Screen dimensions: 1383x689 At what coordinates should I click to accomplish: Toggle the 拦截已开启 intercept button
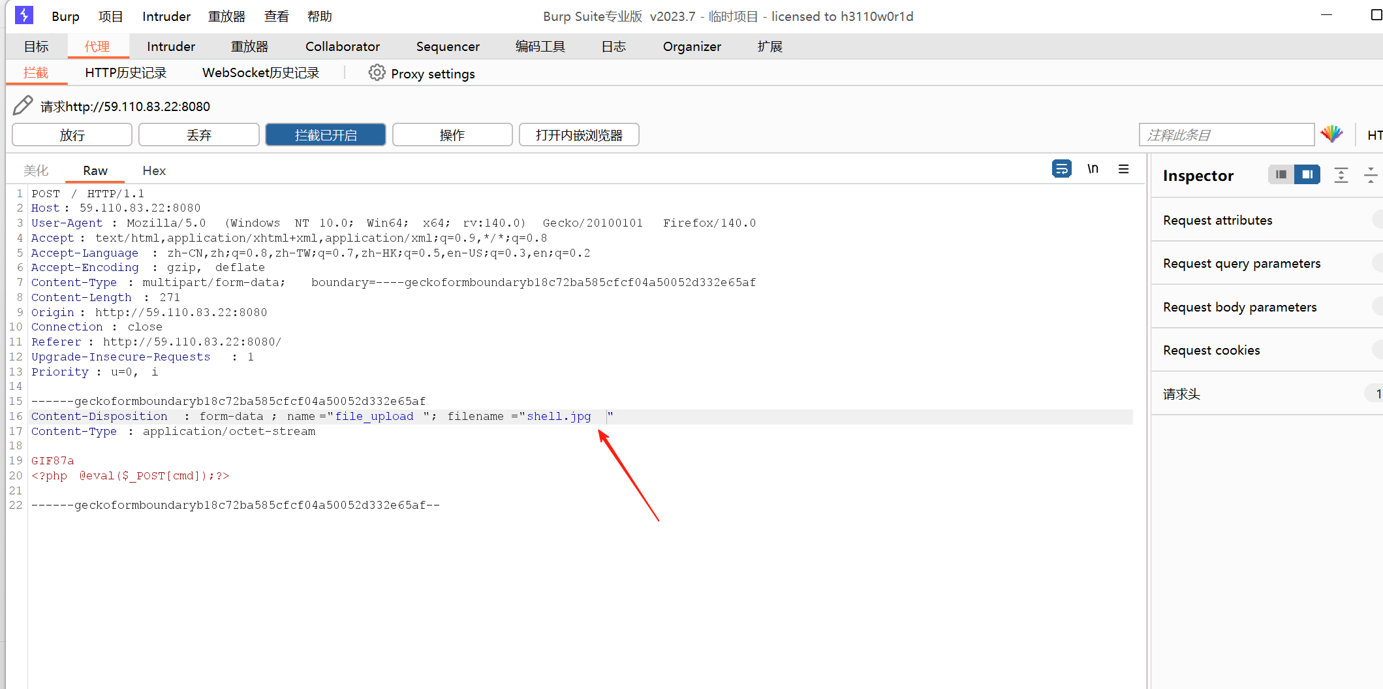point(326,135)
